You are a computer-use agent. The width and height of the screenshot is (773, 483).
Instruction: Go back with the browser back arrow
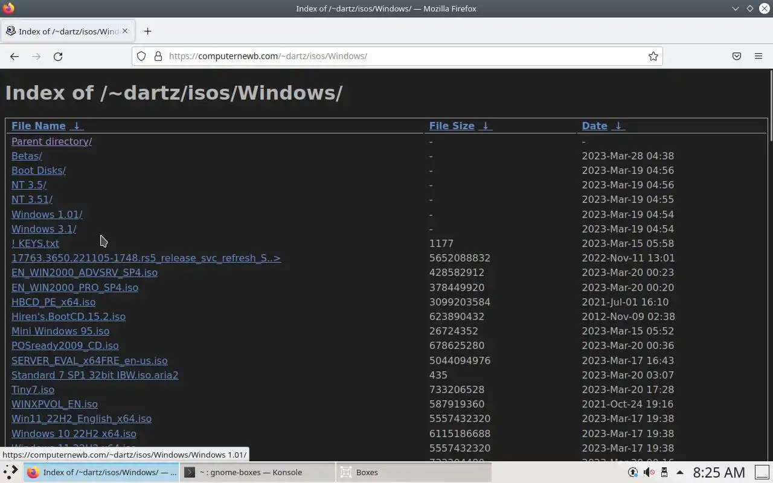click(x=14, y=56)
